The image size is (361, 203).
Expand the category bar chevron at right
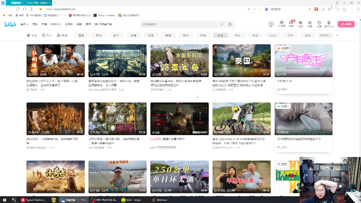(338, 36)
